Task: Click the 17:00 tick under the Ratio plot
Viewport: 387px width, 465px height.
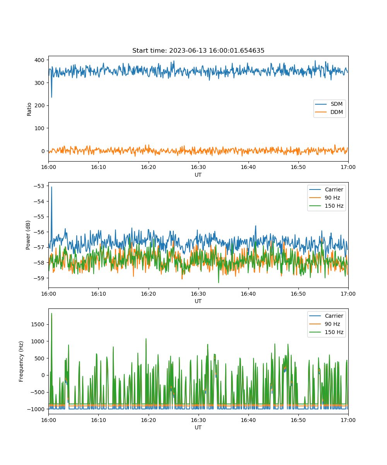Action: (348, 167)
